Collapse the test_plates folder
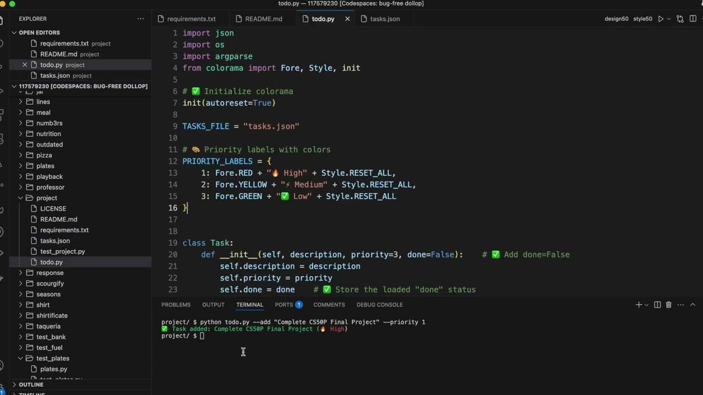The height and width of the screenshot is (395, 703). [53, 359]
